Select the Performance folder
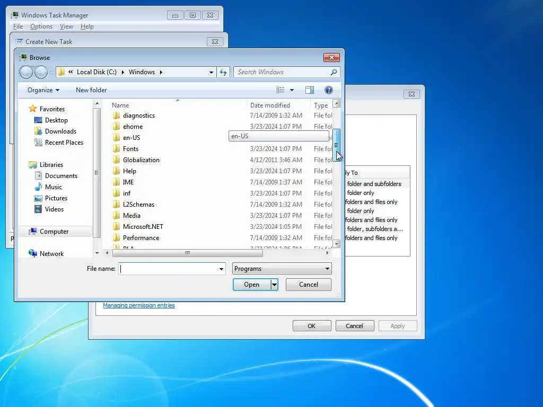Viewport: 543px width, 407px height. [141, 238]
